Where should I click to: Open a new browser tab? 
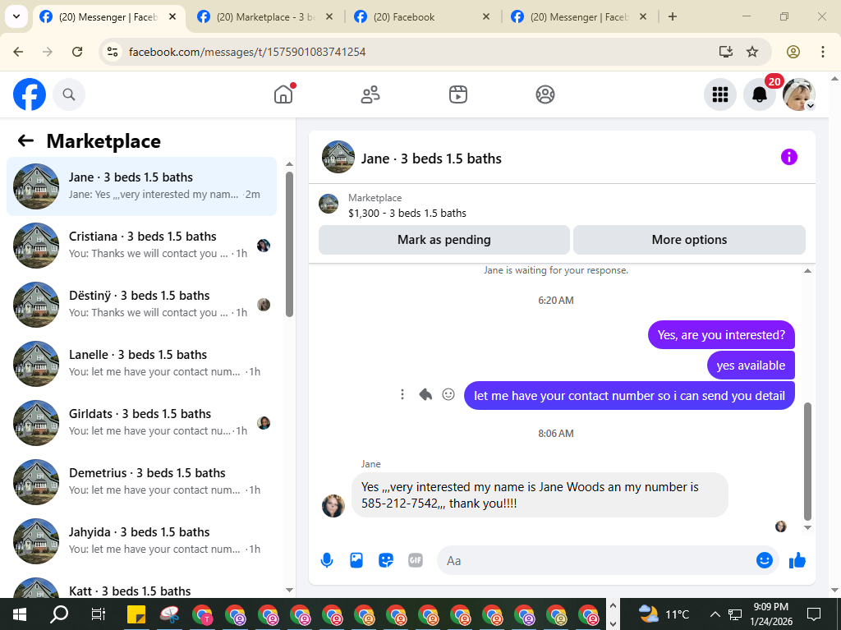pyautogui.click(x=673, y=16)
